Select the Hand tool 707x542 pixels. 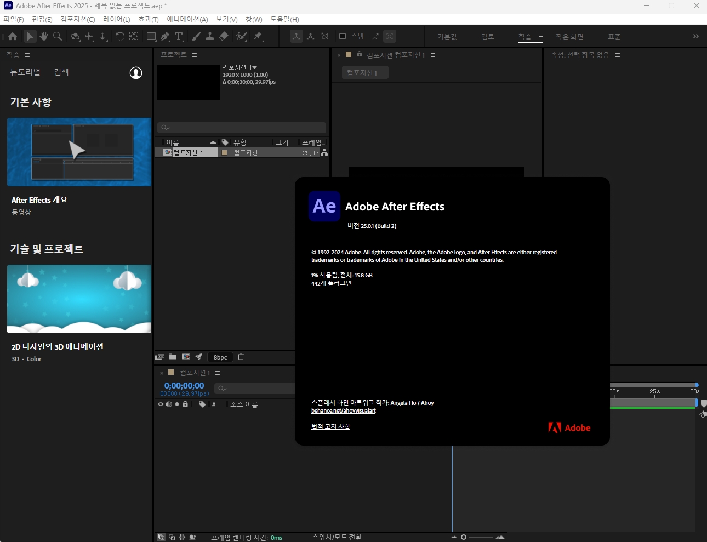43,37
